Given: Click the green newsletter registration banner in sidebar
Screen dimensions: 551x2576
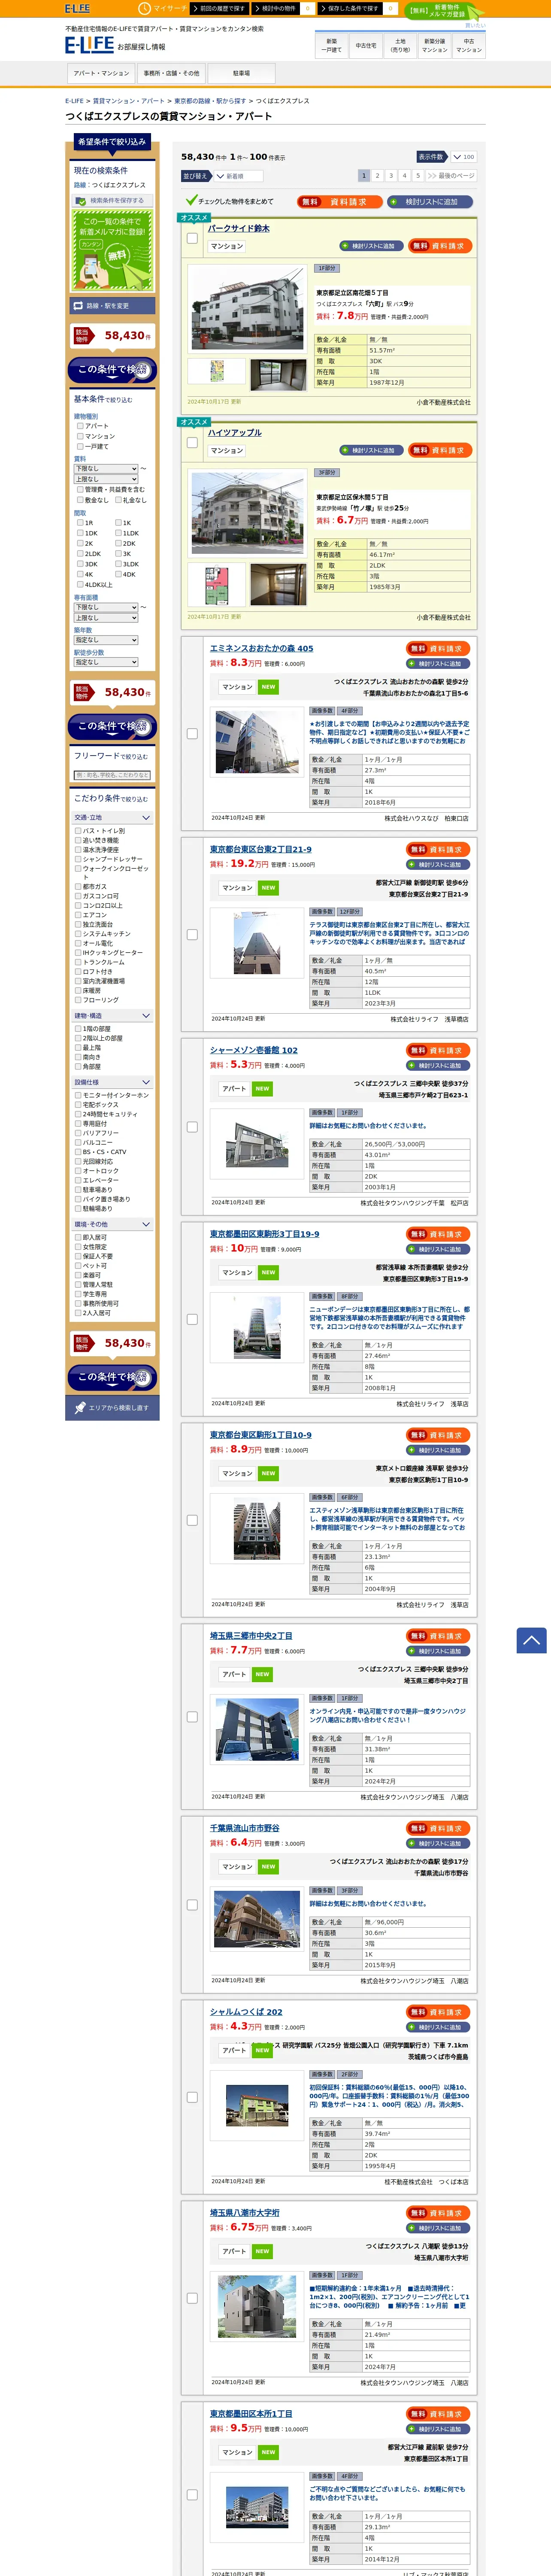Looking at the screenshot, I should pos(112,250).
